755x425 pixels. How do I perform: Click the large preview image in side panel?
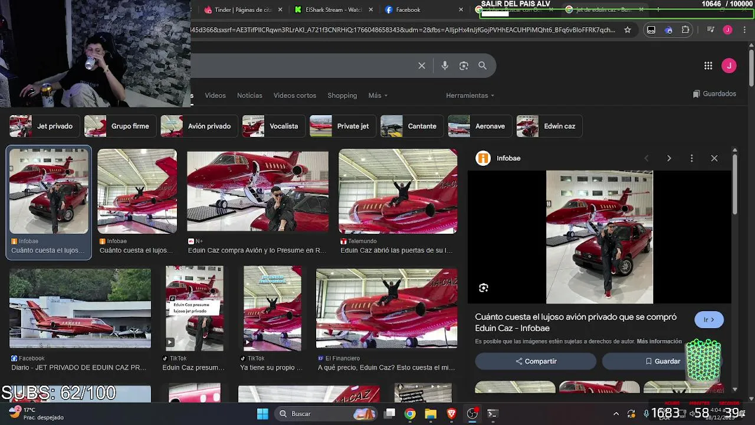pyautogui.click(x=599, y=237)
